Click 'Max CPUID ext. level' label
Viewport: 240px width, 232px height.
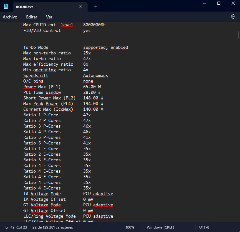pos(48,25)
